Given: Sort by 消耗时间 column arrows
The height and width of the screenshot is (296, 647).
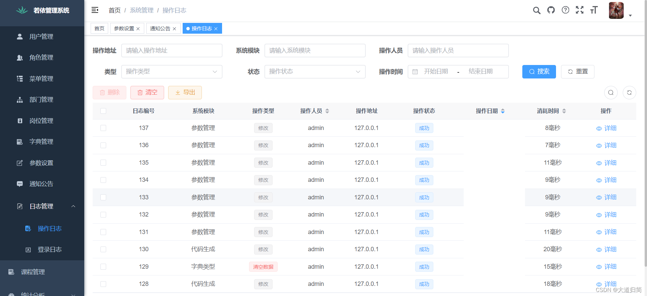Looking at the screenshot, I should click(564, 111).
